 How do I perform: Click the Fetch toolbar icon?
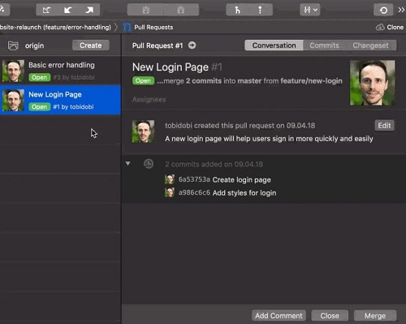(x=46, y=11)
